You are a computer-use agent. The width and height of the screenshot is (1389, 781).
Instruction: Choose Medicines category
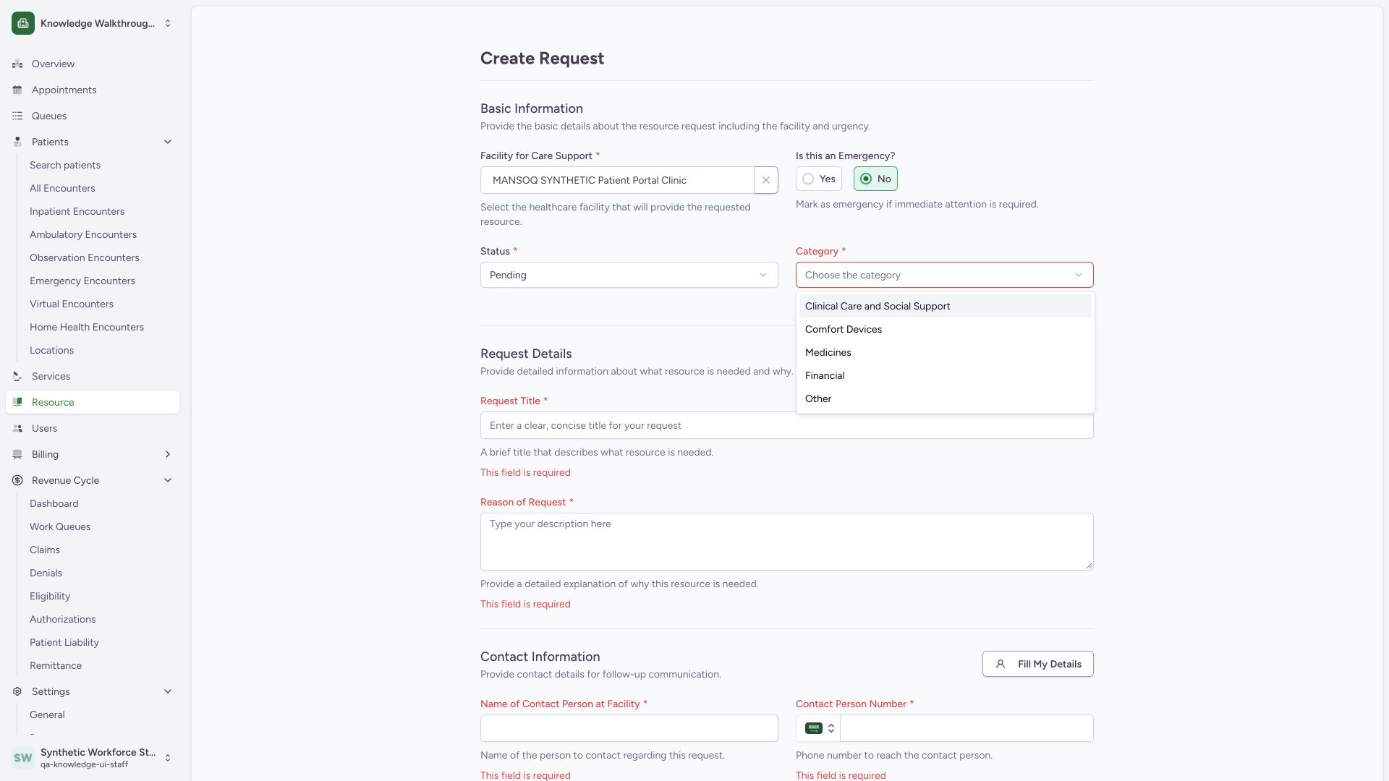point(946,352)
